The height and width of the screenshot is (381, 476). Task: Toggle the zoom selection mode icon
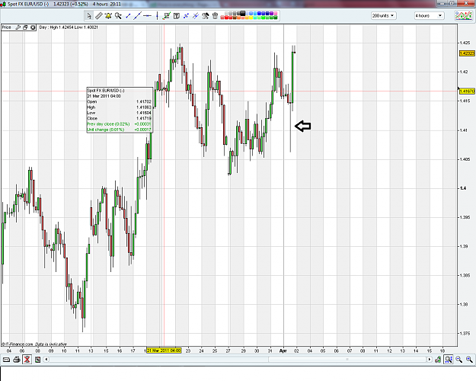[x=449, y=360]
